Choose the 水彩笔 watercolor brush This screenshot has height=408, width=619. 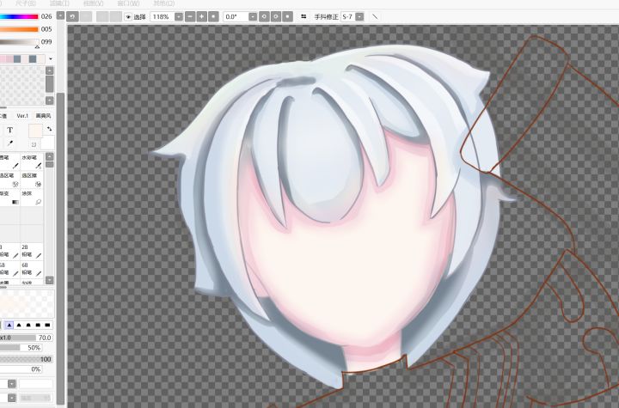pos(32,161)
